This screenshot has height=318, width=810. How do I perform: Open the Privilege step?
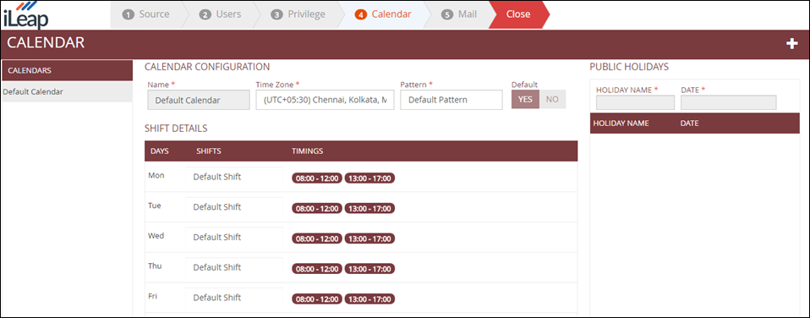click(x=299, y=14)
